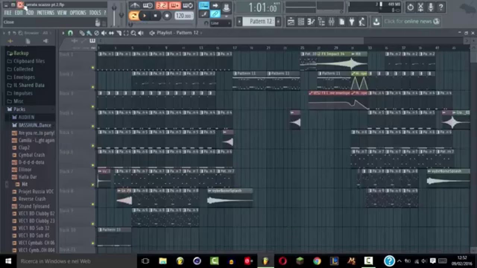Viewport: 477px width, 268px height.
Task: Arm the Record button in transport
Action: click(x=167, y=16)
